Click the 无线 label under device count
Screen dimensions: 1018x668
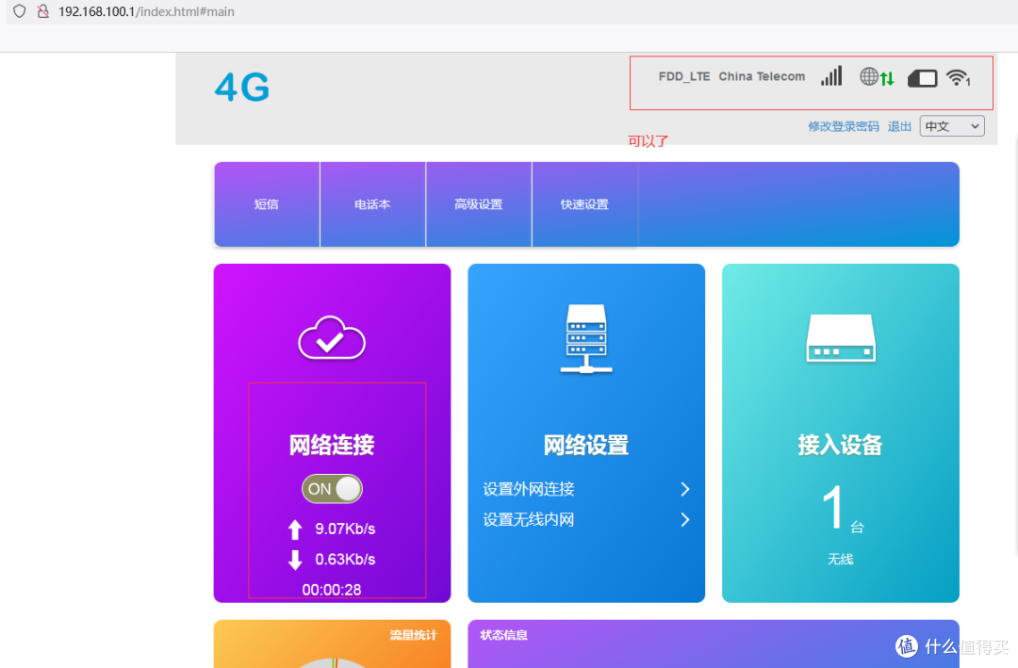tap(840, 559)
